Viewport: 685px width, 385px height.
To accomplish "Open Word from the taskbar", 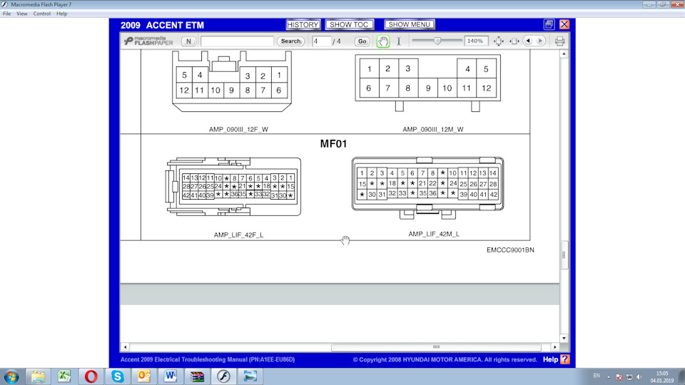I will click(171, 376).
